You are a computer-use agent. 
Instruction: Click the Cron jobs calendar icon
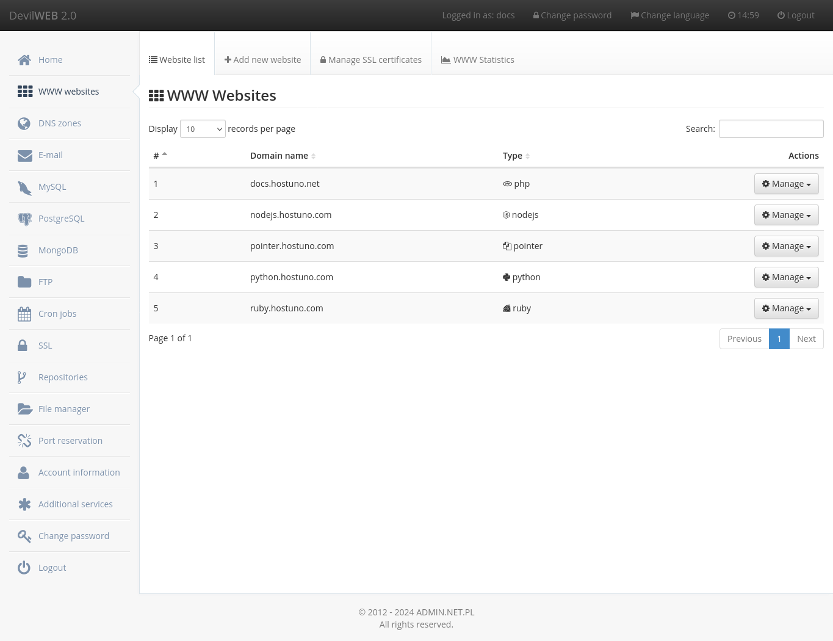pos(24,313)
